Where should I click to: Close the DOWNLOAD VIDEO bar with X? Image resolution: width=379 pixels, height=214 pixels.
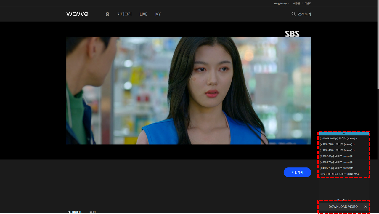pyautogui.click(x=366, y=207)
